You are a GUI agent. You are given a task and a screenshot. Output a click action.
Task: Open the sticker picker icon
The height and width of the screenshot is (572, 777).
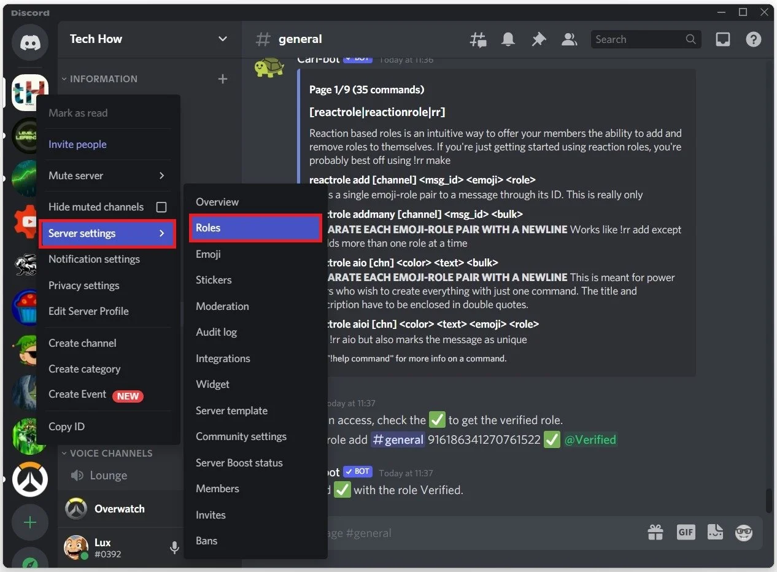[715, 532]
